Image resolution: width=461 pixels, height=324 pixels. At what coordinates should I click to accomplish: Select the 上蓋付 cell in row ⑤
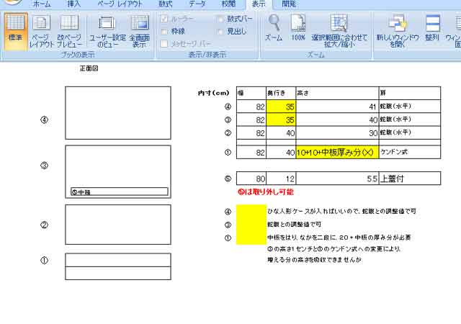408,178
